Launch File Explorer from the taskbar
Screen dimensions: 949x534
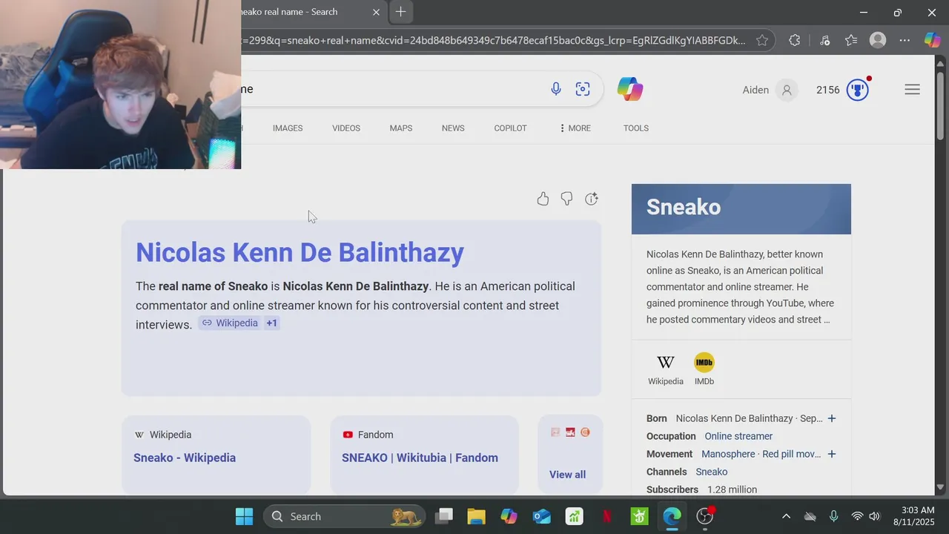476,516
